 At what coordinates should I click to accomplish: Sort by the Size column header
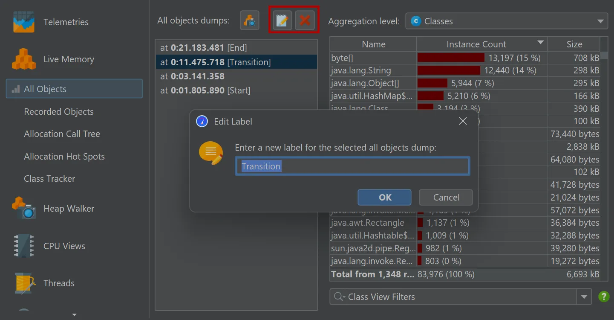(x=574, y=44)
